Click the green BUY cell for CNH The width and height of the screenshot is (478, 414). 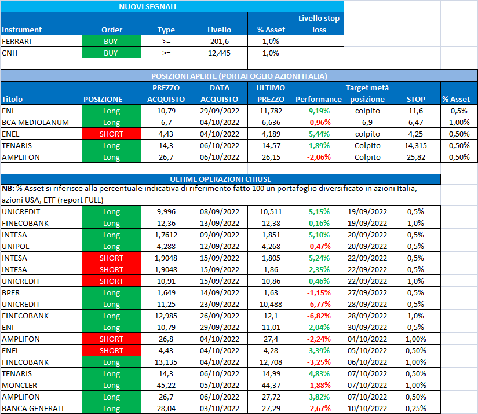pyautogui.click(x=112, y=53)
